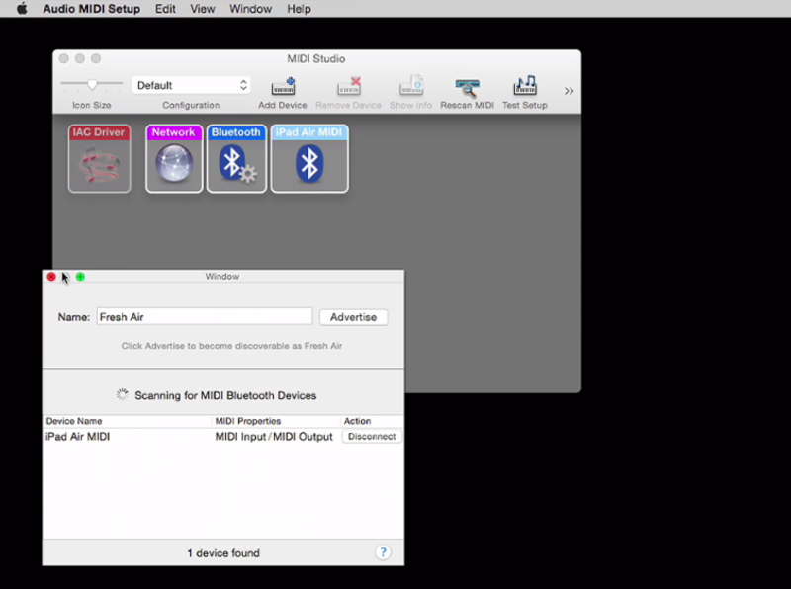Viewport: 791px width, 589px height.
Task: Open the Window menu
Action: tap(251, 9)
